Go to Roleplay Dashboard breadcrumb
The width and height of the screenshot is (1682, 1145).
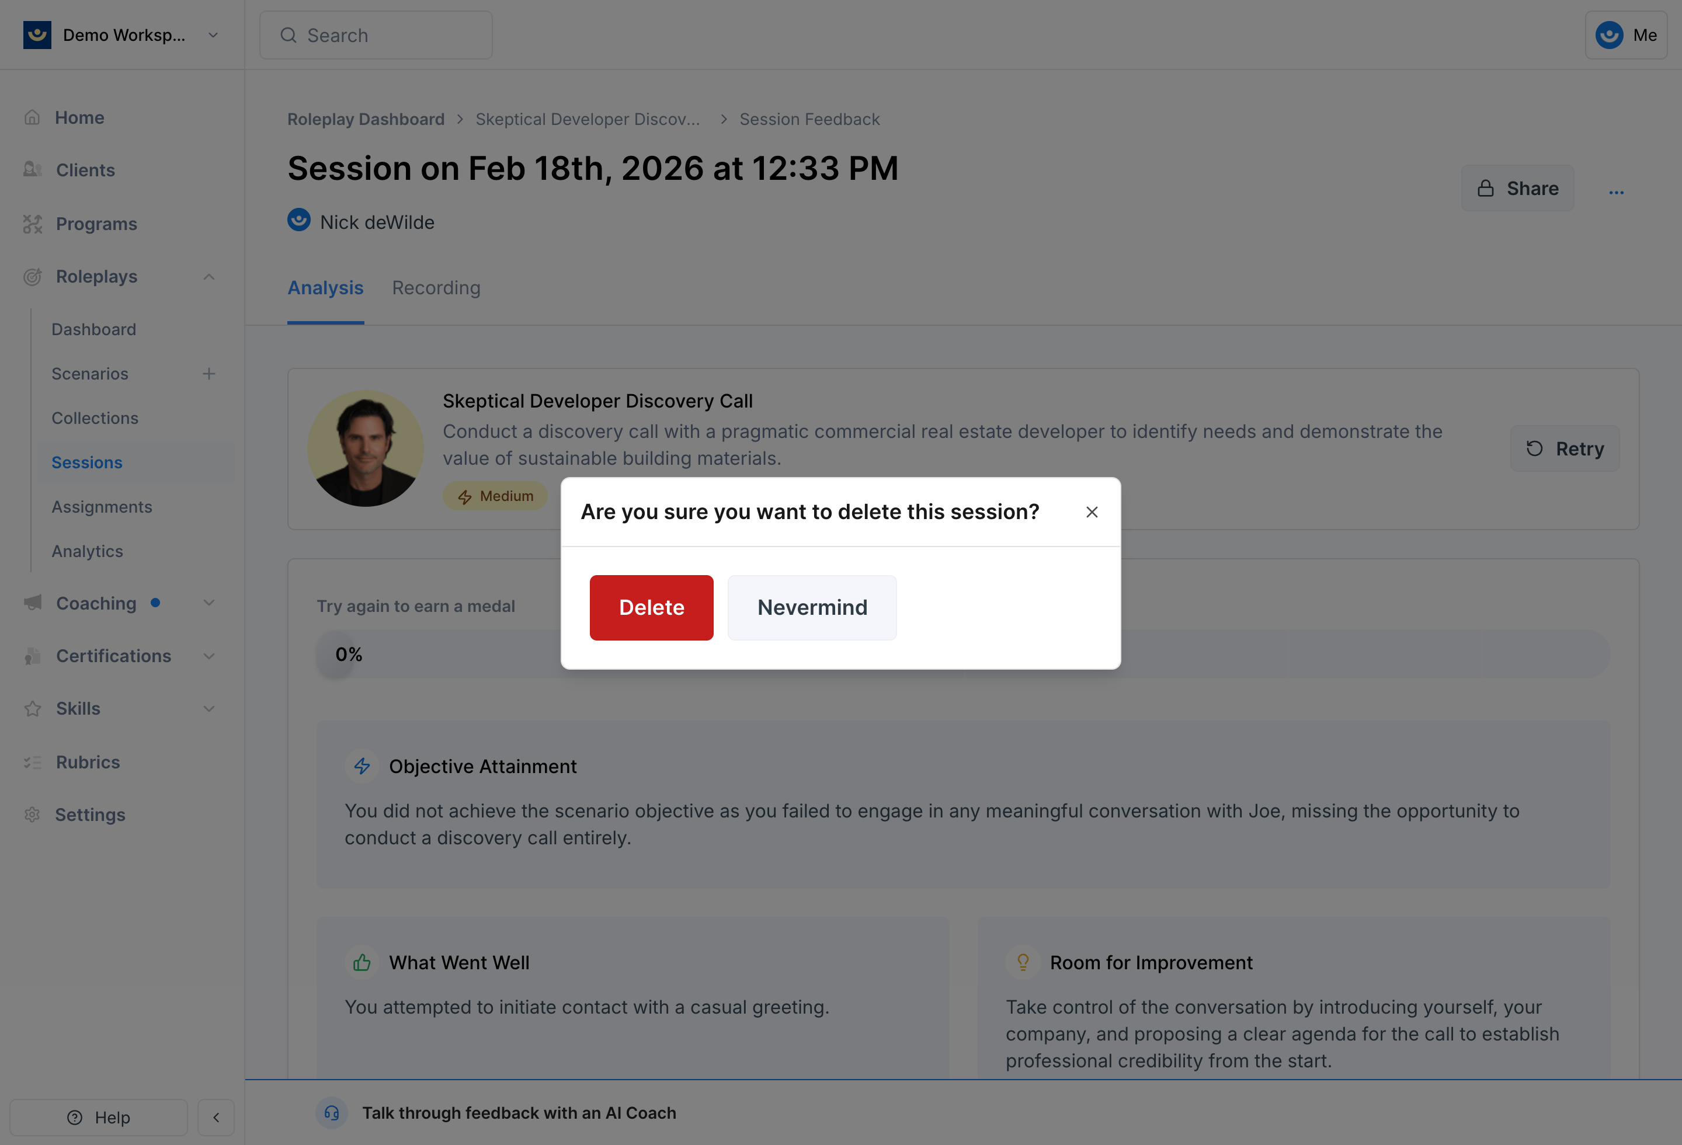pyautogui.click(x=366, y=120)
